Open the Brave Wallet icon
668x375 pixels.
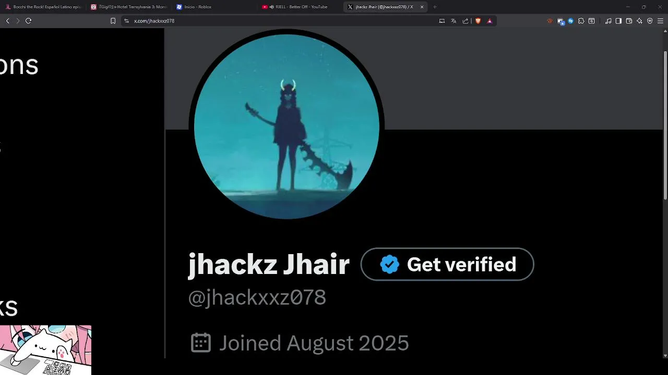(629, 21)
